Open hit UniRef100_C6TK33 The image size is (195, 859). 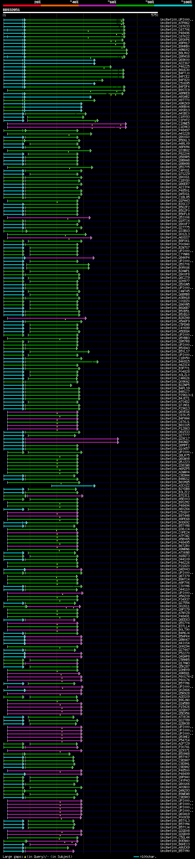(175, 26)
